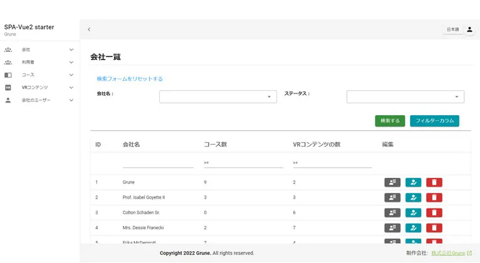The height and width of the screenshot is (263, 480).
Task: Expand the 会社のユーザー menu chevron
Action: coord(71,100)
